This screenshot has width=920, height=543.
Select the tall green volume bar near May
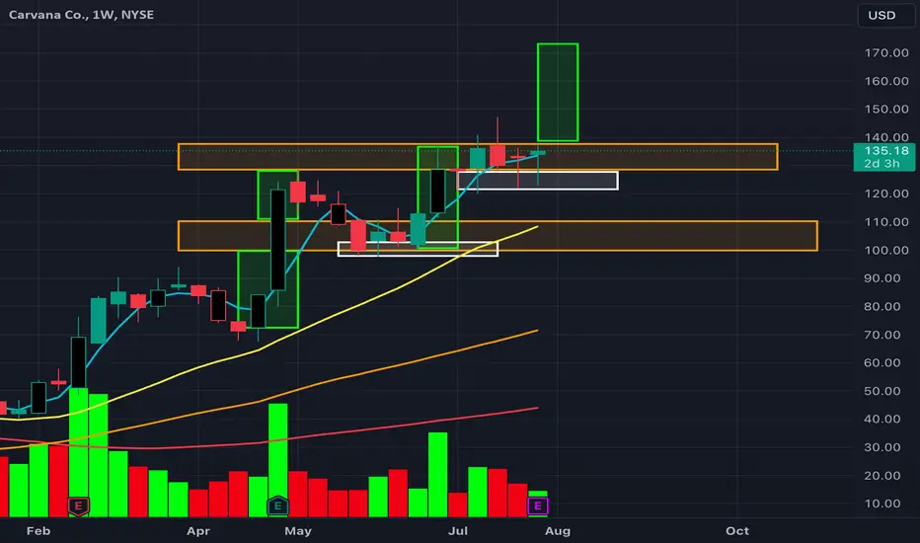278,460
